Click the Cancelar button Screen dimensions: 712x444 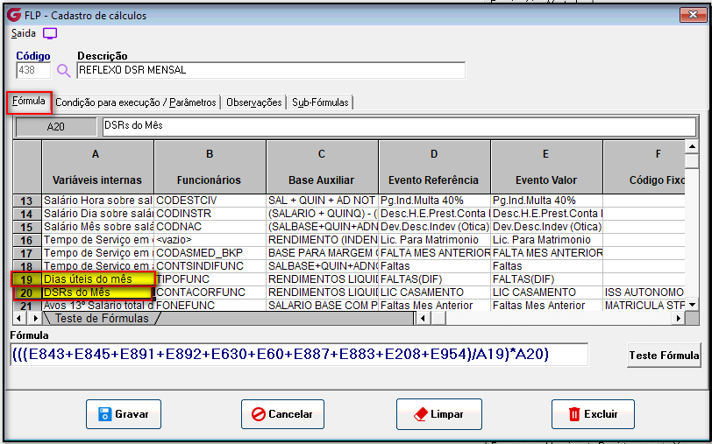pos(282,414)
